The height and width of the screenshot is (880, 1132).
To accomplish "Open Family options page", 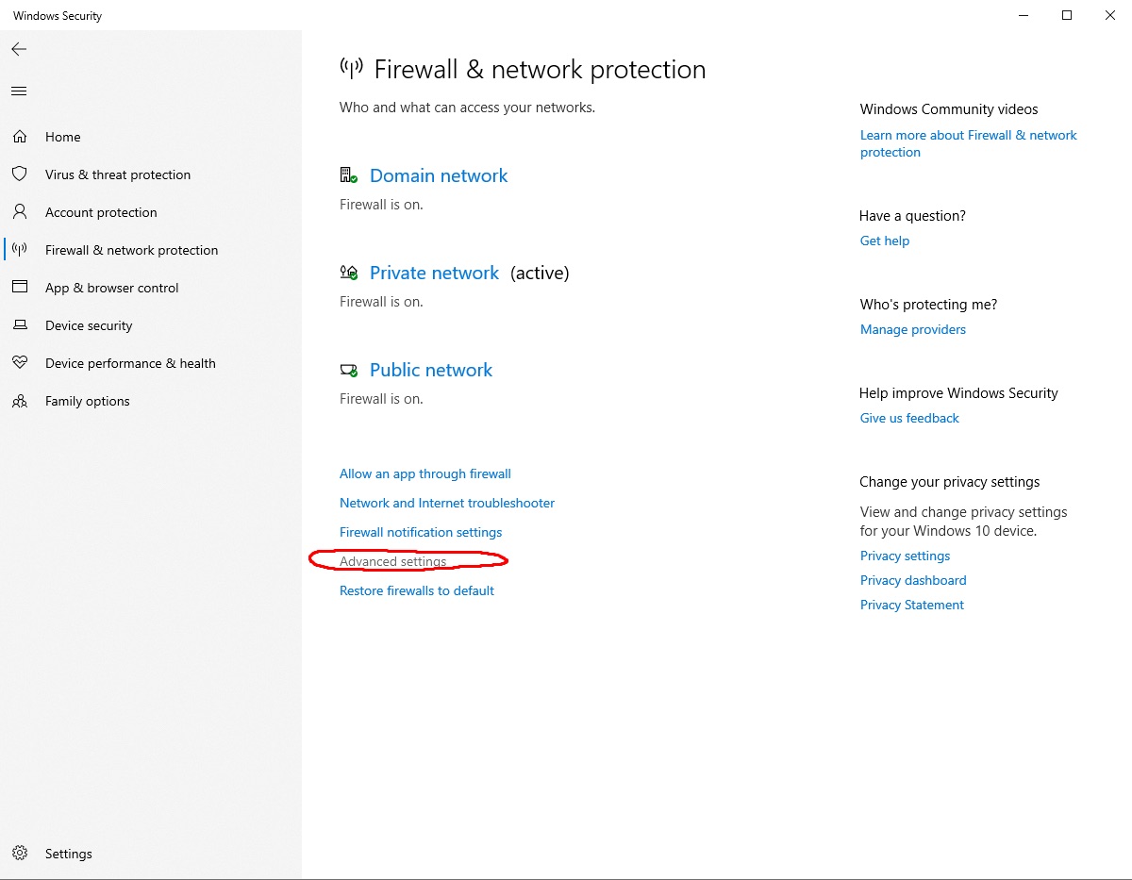I will (88, 401).
